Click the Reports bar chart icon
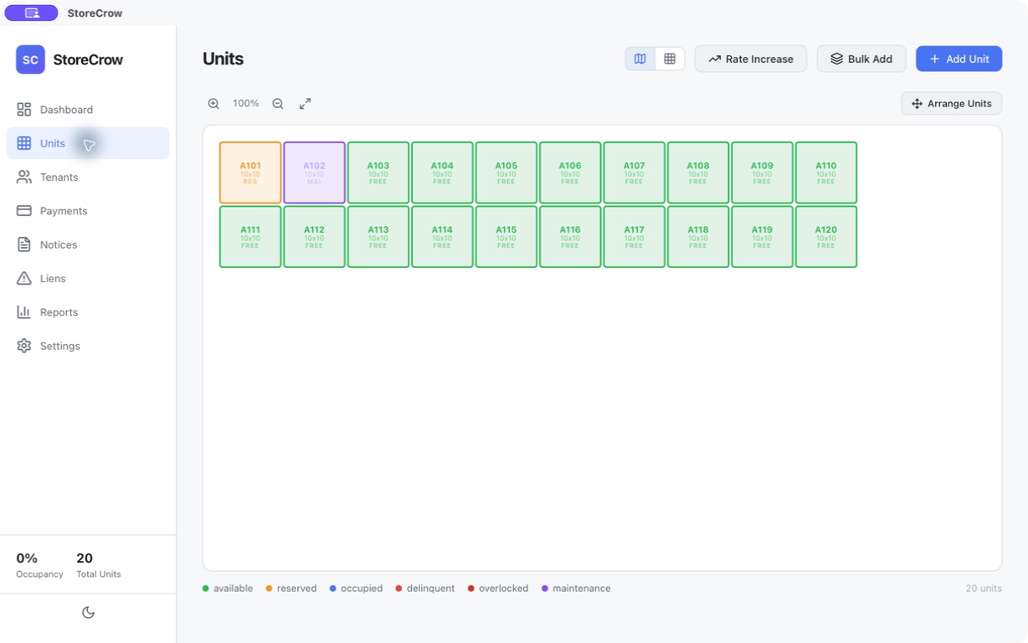Viewport: 1028px width, 643px height. (24, 312)
